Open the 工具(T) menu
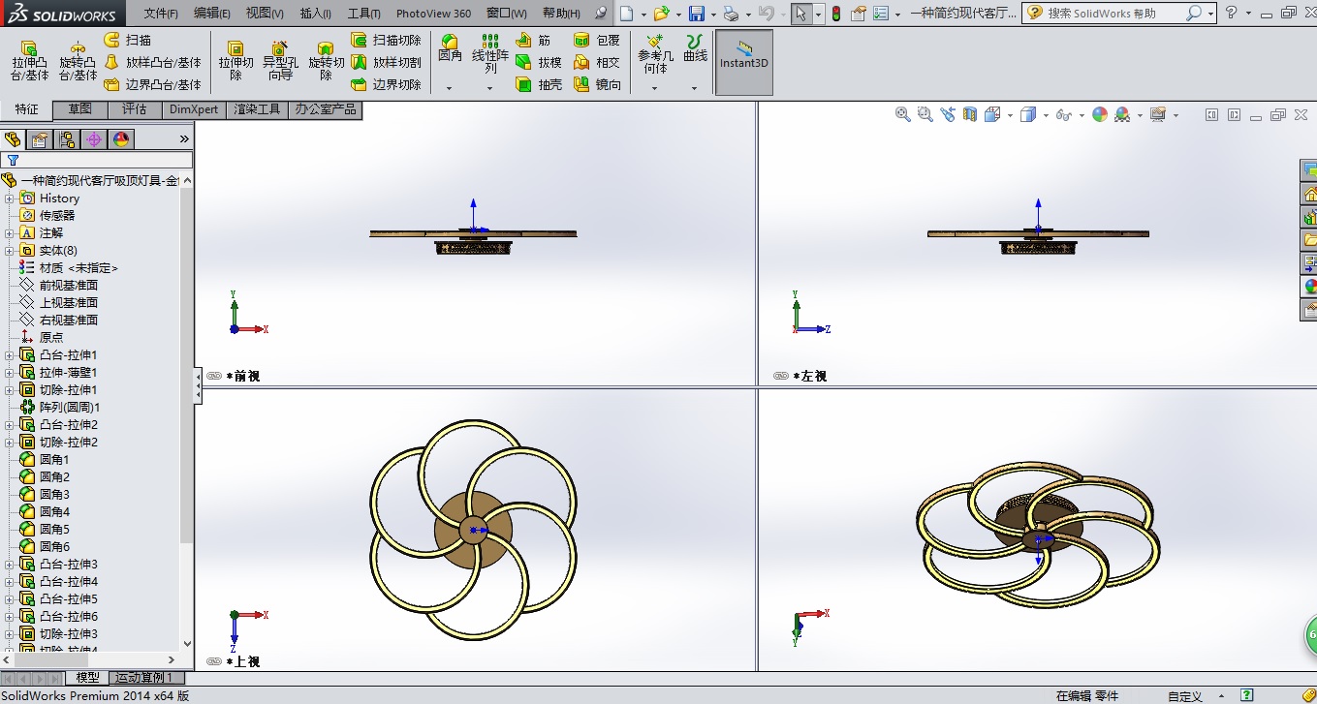This screenshot has width=1317, height=704. click(x=364, y=14)
